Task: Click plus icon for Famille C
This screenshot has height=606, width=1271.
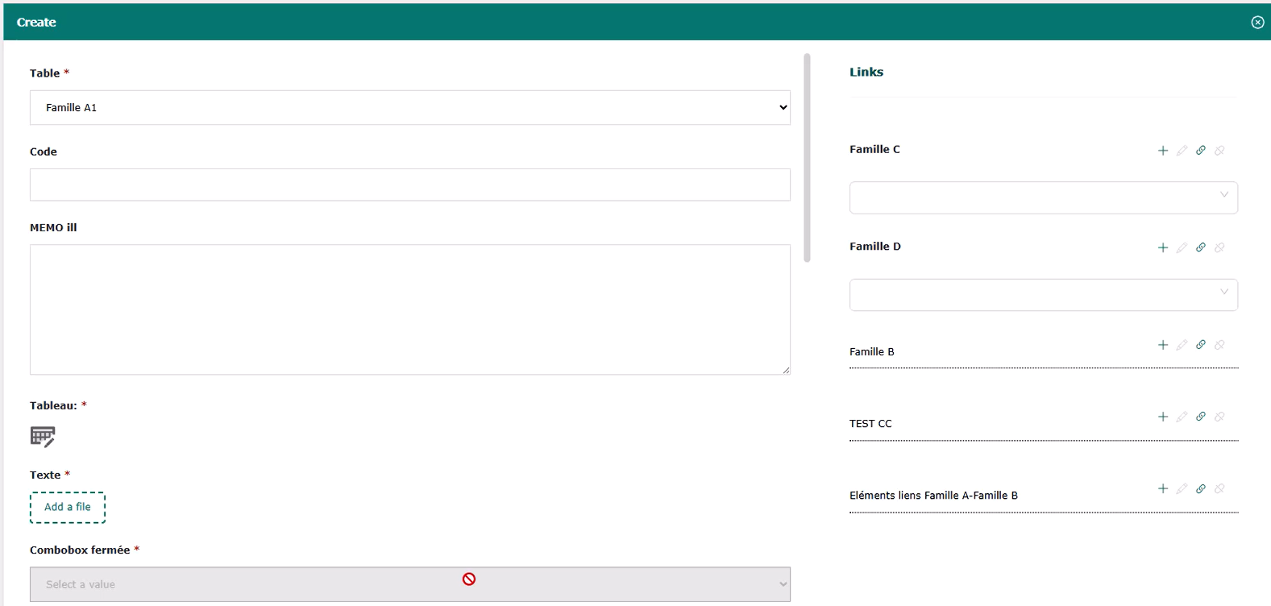Action: 1162,151
